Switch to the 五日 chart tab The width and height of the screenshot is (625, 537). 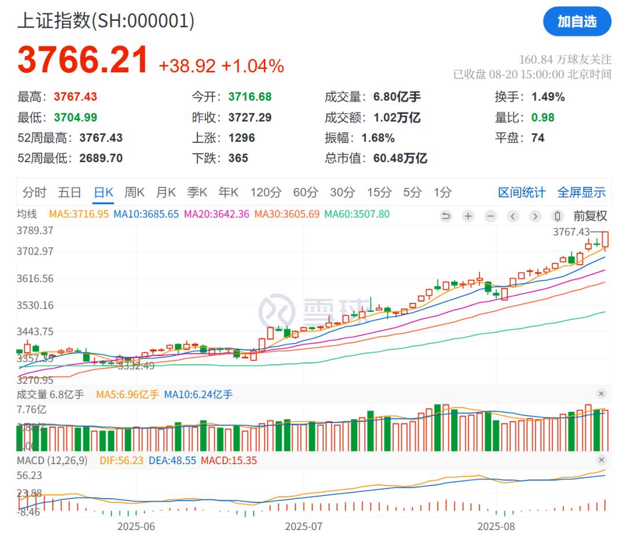click(x=69, y=193)
